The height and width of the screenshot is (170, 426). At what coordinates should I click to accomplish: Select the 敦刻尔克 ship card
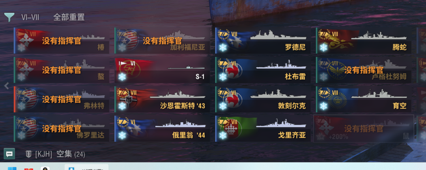tap(263, 99)
